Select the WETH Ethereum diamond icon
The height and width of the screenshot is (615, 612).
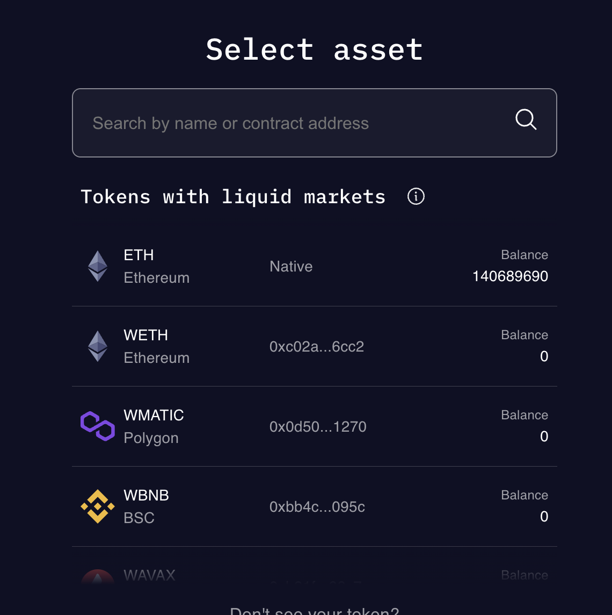click(x=98, y=346)
